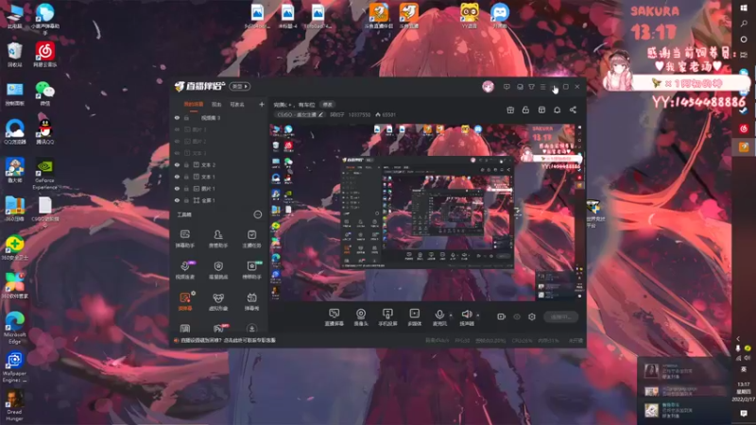Select the GeForce Experience desktop icon

(44, 174)
